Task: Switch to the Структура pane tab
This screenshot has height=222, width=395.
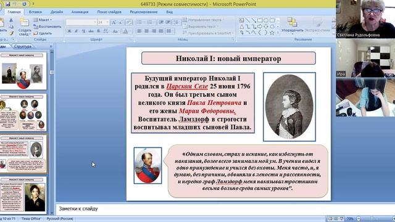Action: click(x=23, y=46)
